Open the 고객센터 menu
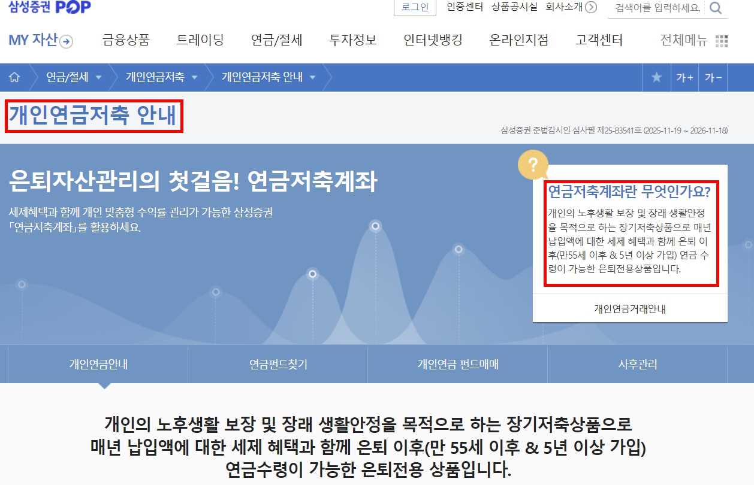 599,40
